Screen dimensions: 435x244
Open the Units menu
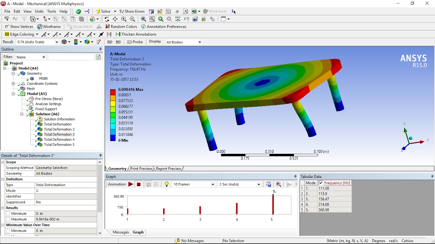tap(39, 12)
